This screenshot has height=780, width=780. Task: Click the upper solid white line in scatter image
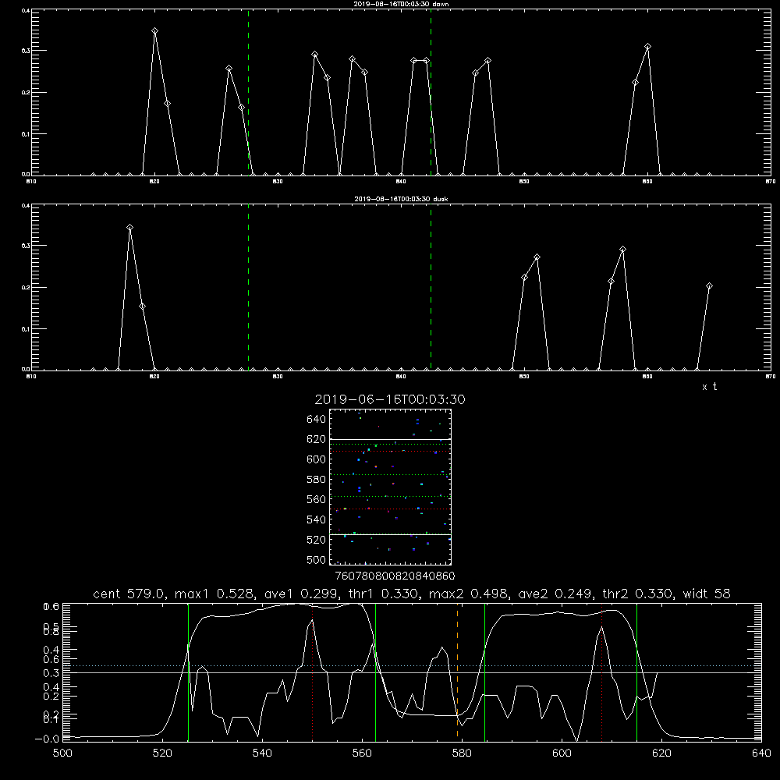click(390, 439)
